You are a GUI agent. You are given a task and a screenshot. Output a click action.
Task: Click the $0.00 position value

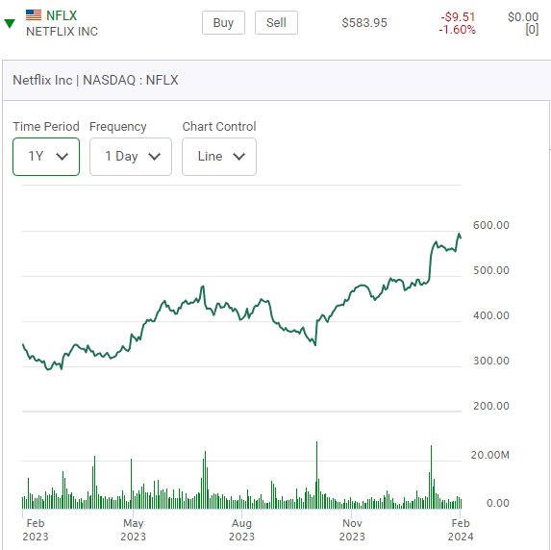pos(523,17)
